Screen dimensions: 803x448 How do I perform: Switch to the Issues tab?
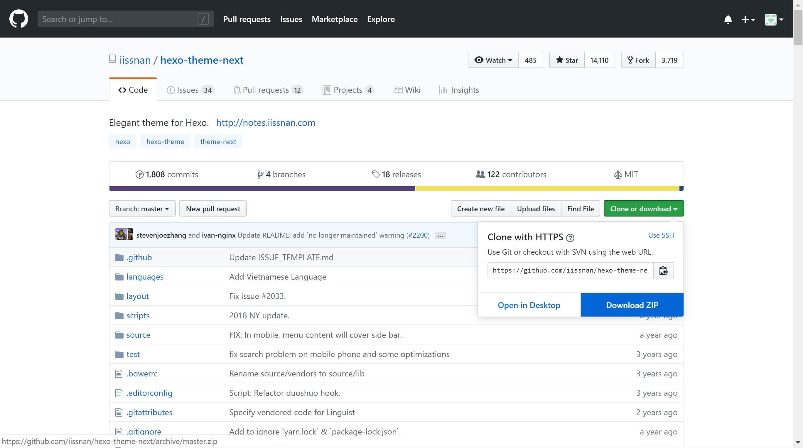click(x=190, y=90)
